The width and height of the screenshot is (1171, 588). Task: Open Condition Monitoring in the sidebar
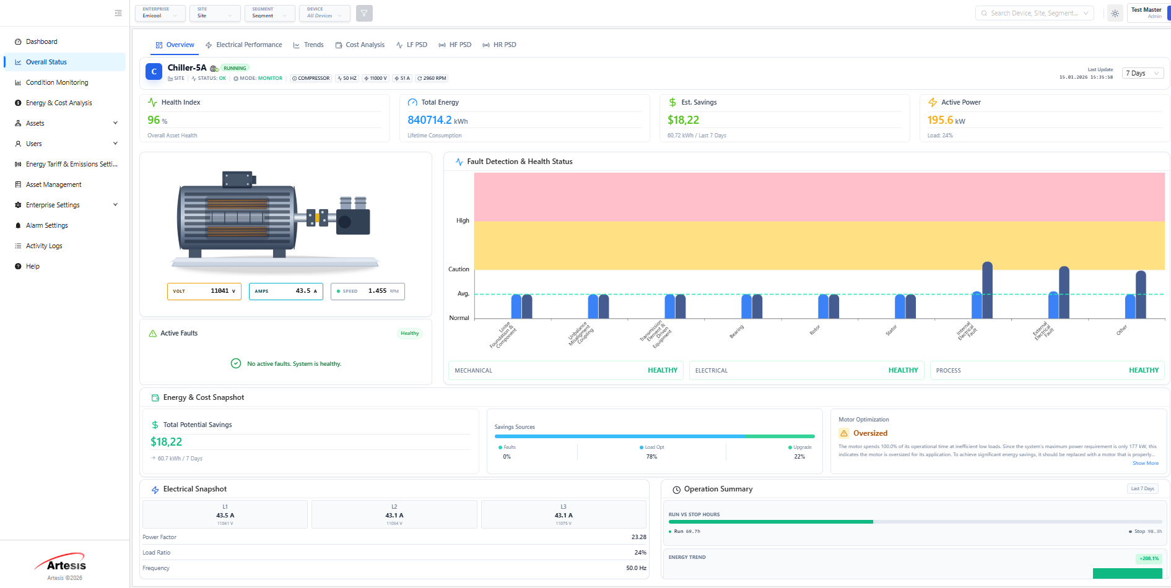click(57, 83)
